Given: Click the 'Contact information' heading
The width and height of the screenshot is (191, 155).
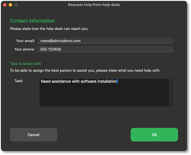Looking at the screenshot, I should click(32, 21).
